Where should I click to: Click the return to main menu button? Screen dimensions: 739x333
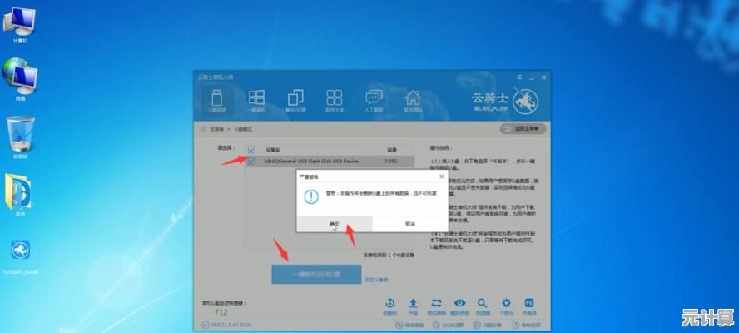[522, 128]
